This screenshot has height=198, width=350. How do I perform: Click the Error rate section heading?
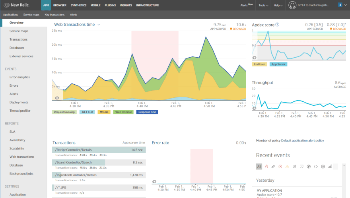tap(161, 143)
